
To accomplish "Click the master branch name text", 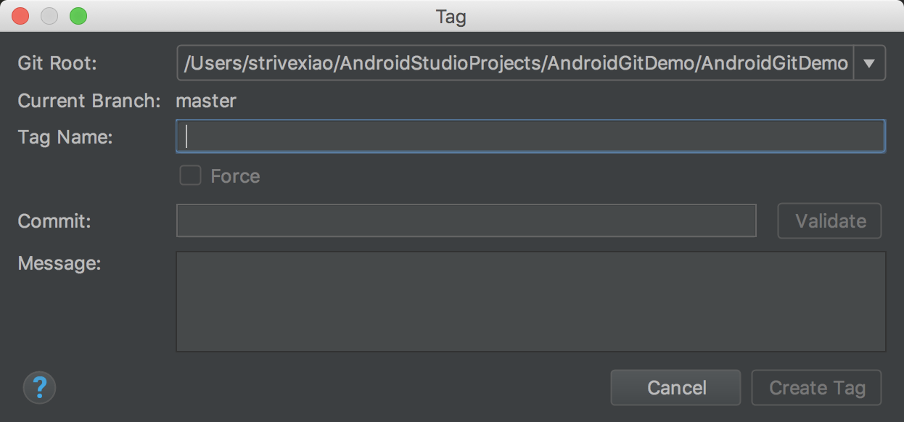I will [x=206, y=101].
